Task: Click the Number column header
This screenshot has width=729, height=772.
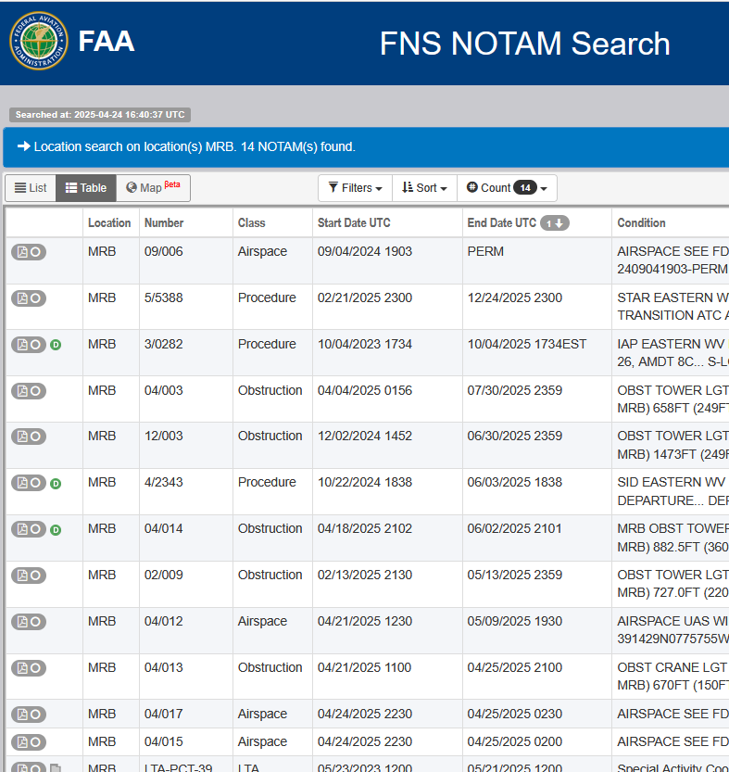Action: point(164,223)
